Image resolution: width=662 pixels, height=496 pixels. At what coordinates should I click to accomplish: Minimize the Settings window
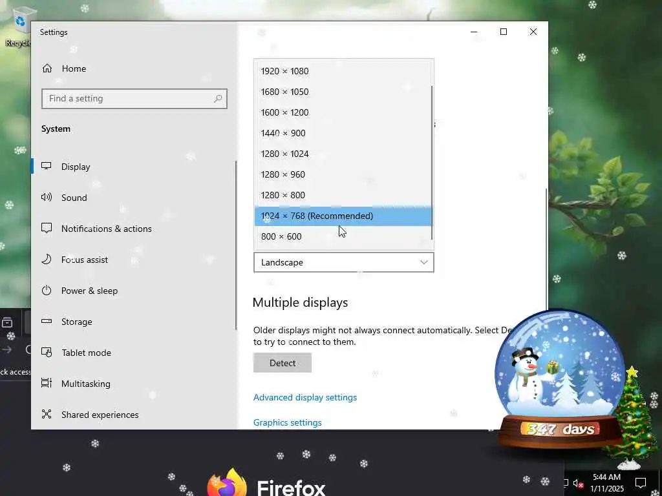(x=474, y=32)
